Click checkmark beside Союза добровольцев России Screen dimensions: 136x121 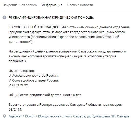[x=10, y=80]
